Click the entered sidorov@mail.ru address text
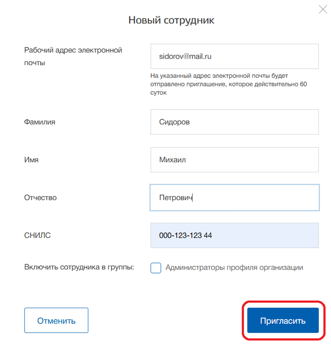 point(185,56)
